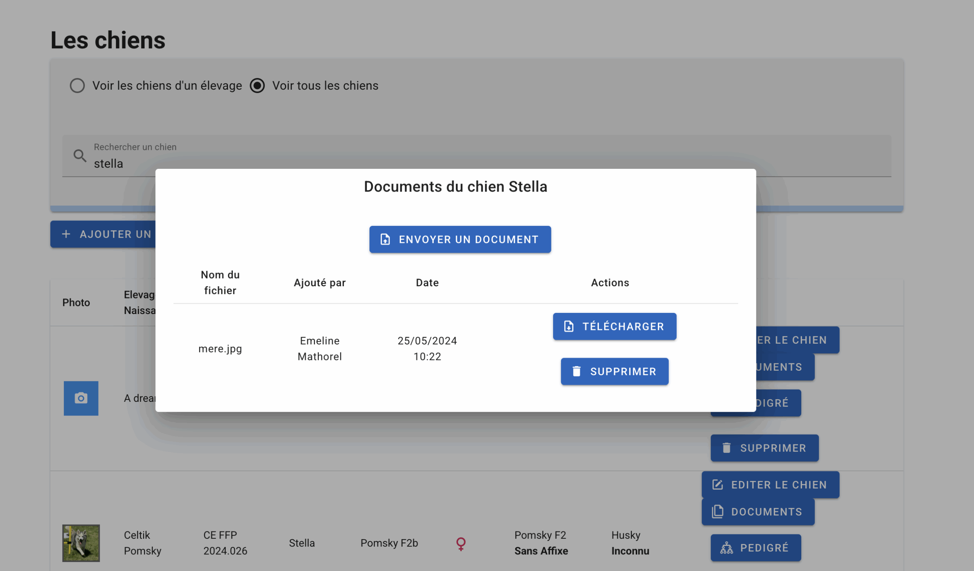Screen dimensions: 974x571
Task: Click 'Photo' column header in background table
Action: 76,302
